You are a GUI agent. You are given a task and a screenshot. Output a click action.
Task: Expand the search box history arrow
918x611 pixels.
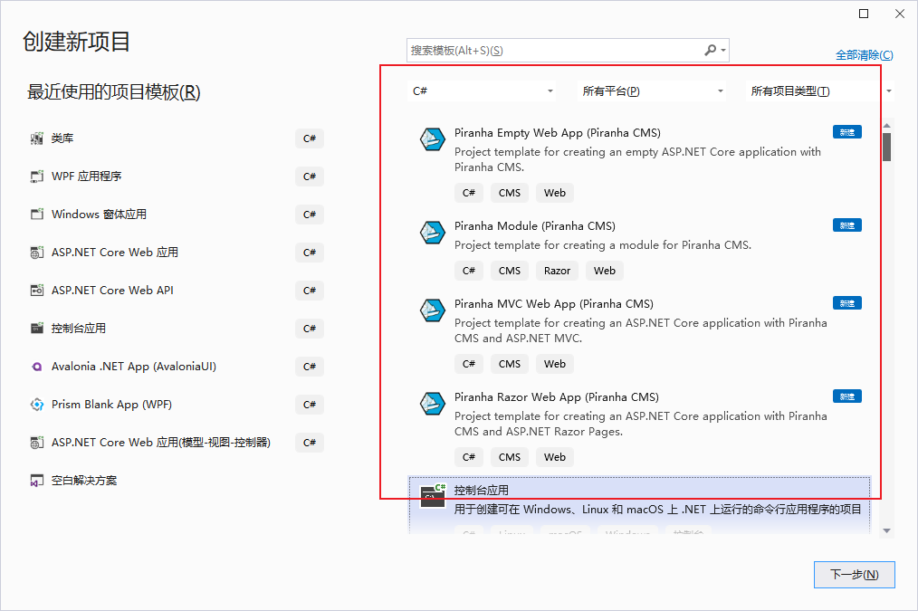coord(723,51)
